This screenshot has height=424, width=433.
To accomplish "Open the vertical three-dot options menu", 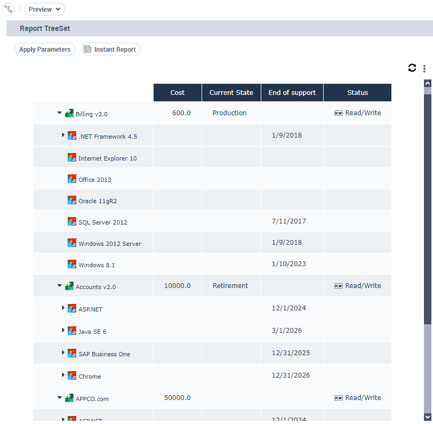I will (424, 69).
